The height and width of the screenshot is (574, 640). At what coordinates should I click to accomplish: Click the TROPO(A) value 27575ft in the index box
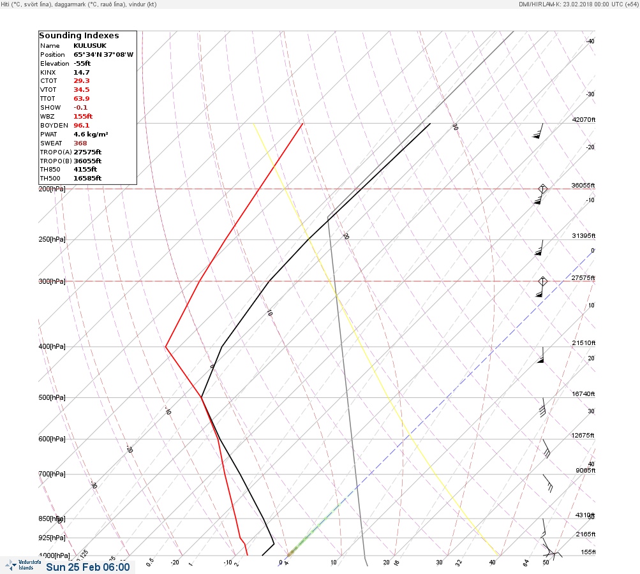click(x=87, y=152)
